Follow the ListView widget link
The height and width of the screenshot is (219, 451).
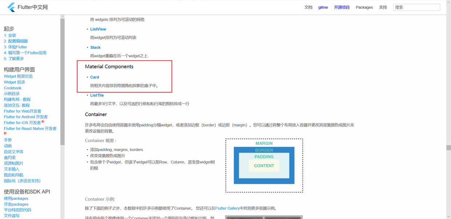(98, 29)
